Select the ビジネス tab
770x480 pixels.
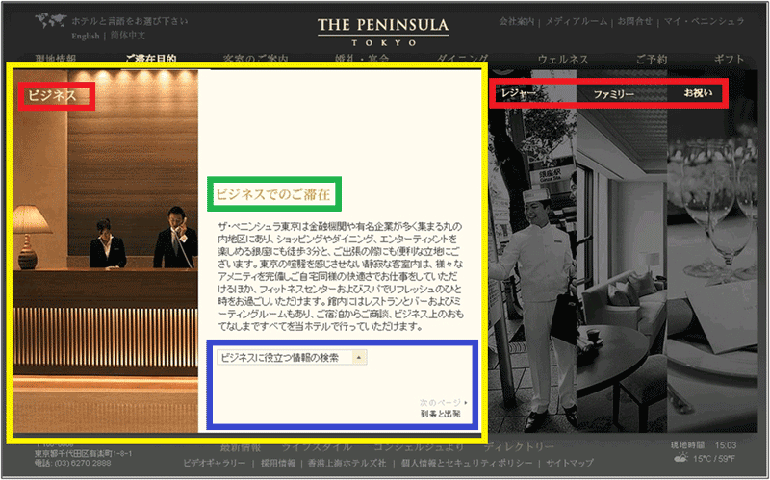[x=52, y=95]
